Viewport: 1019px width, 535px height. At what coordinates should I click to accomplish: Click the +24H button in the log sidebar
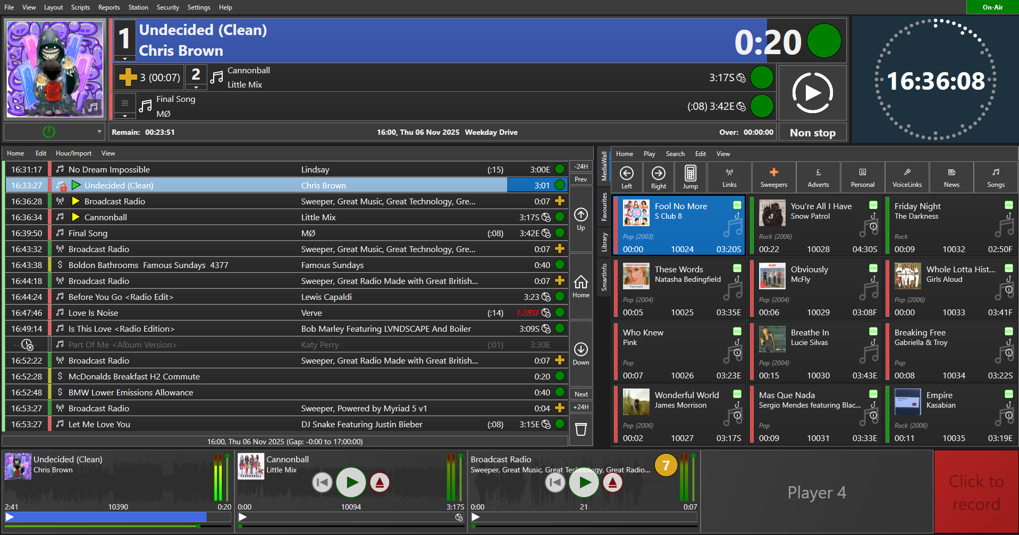[x=580, y=407]
